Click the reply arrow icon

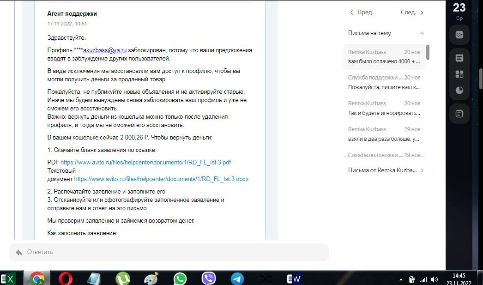point(19,252)
